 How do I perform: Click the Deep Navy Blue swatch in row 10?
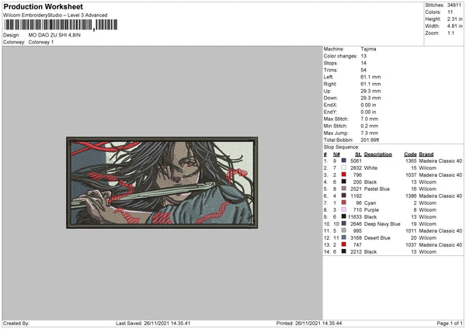[x=344, y=223]
